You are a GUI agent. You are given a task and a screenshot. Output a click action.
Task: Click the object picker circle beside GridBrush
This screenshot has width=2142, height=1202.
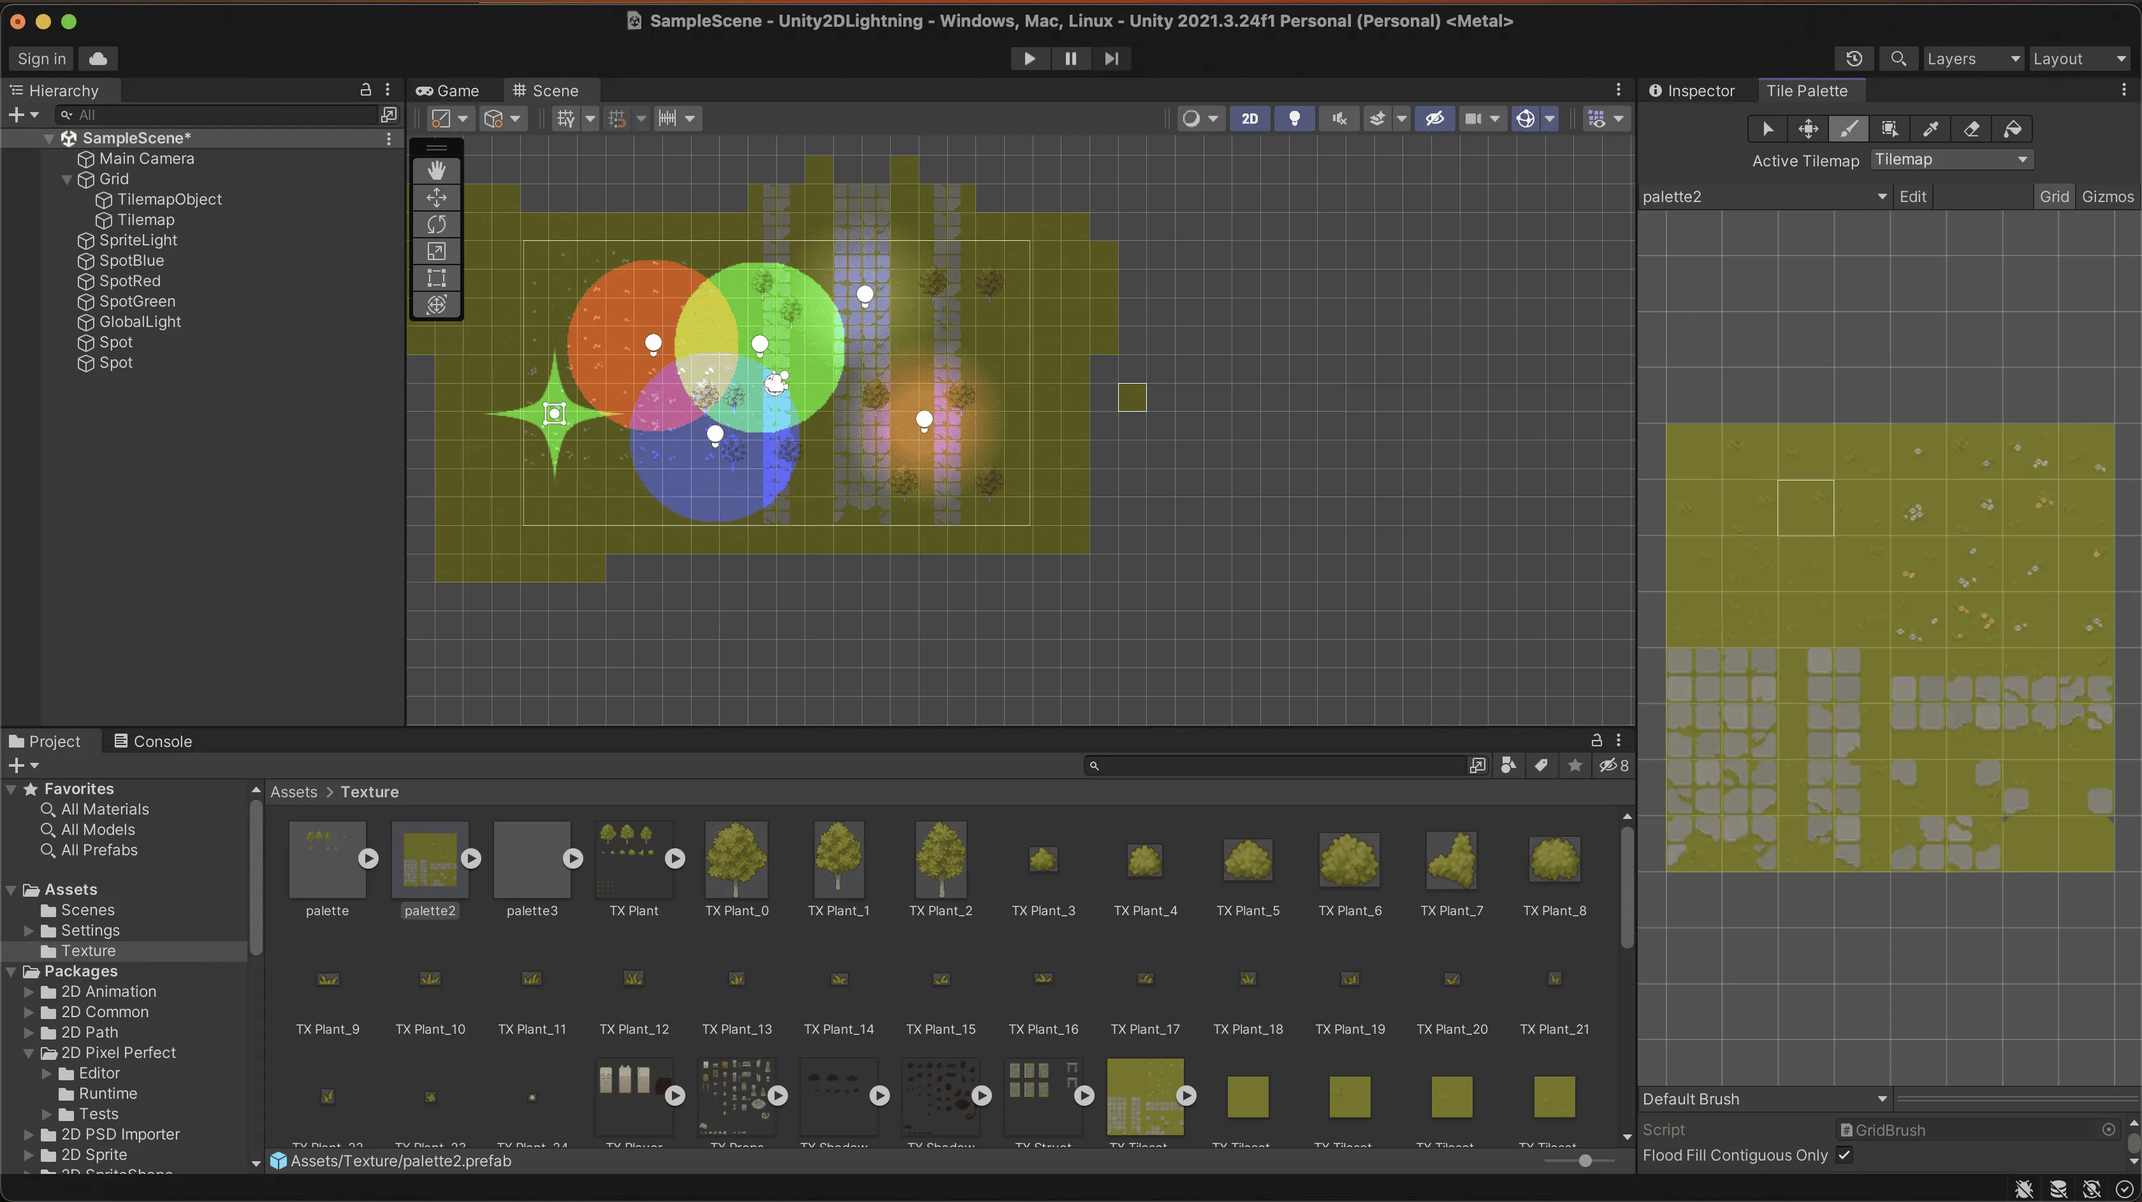(2109, 1130)
